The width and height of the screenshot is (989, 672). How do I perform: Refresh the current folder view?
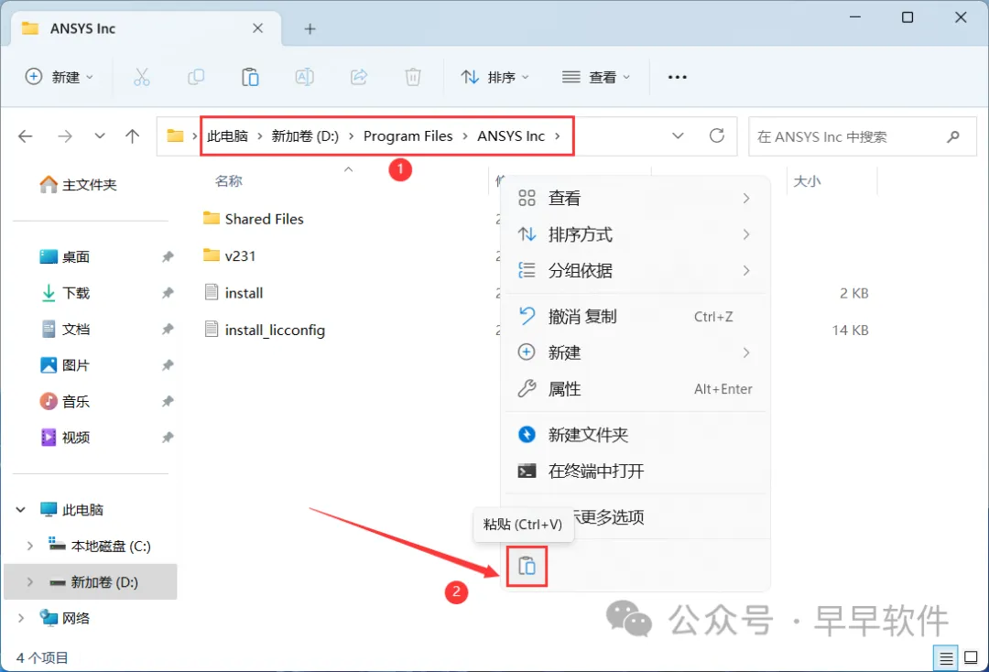(x=716, y=135)
